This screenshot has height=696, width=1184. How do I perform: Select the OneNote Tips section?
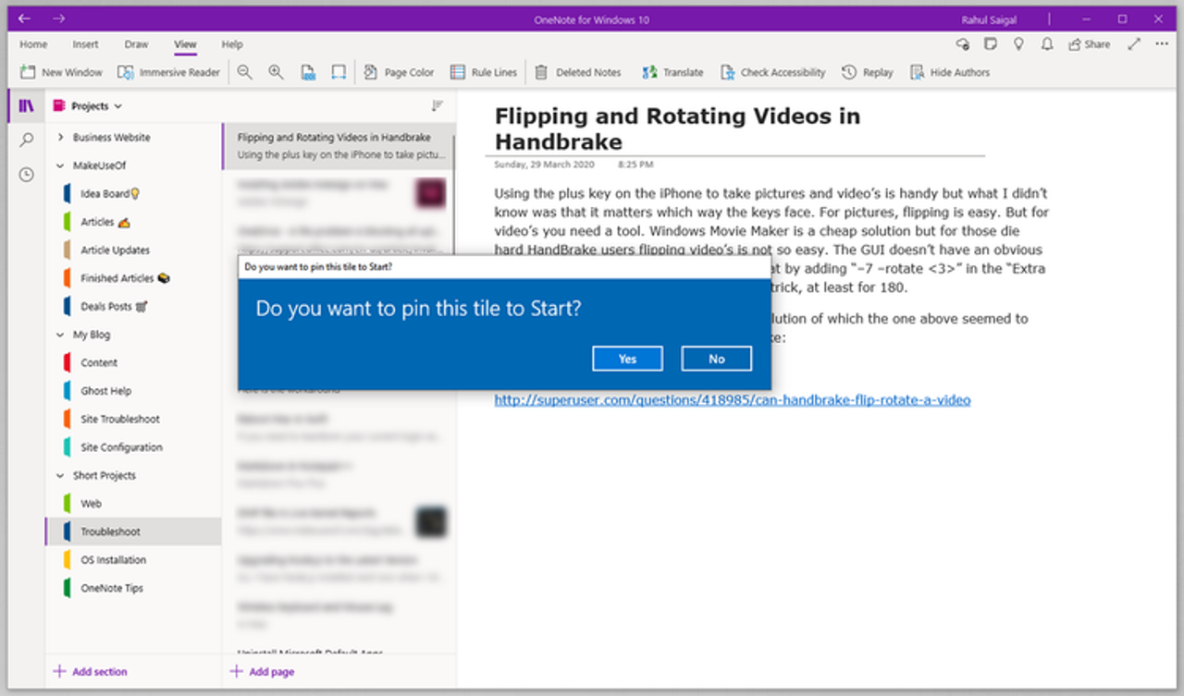[111, 588]
